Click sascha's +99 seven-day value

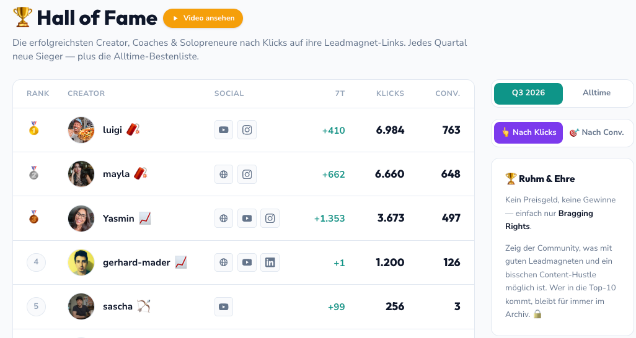(x=336, y=307)
